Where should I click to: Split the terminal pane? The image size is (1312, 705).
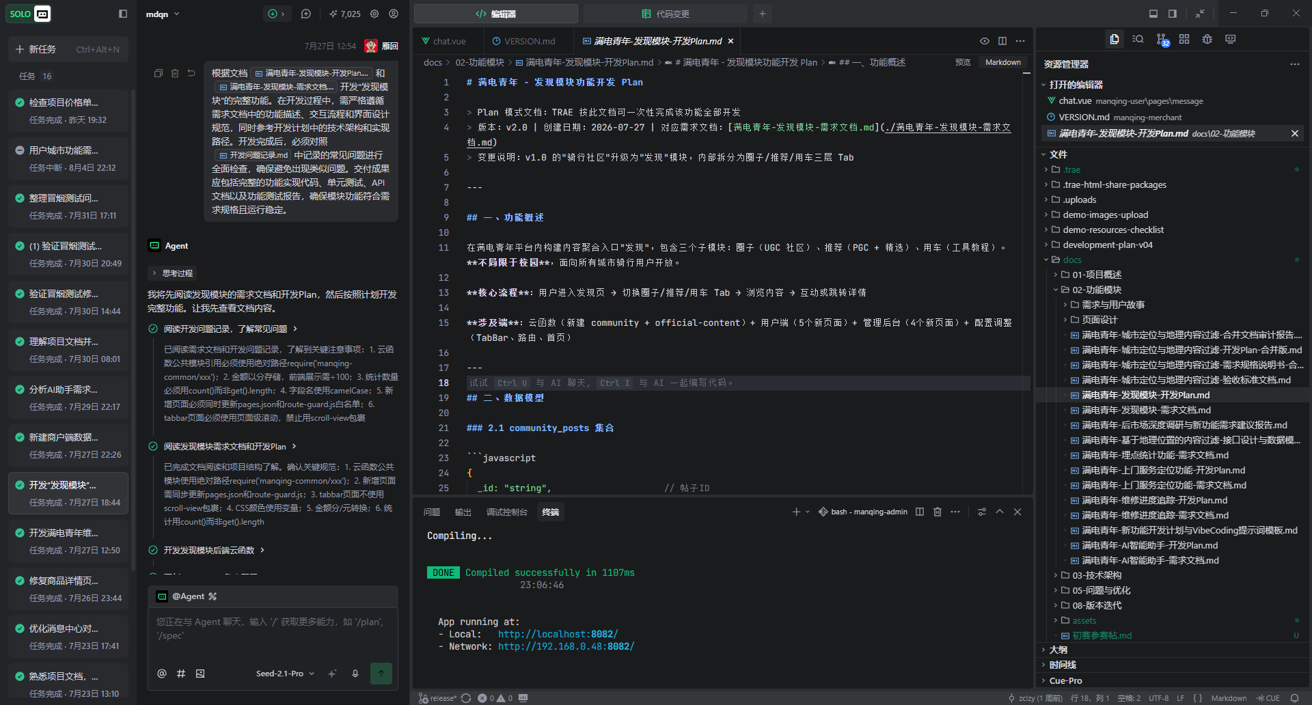click(920, 512)
